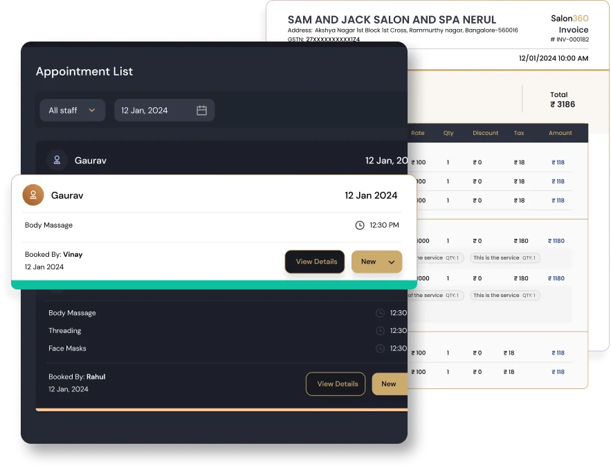Click the calendar icon in the date field
Image resolution: width=611 pixels, height=468 pixels.
[201, 110]
